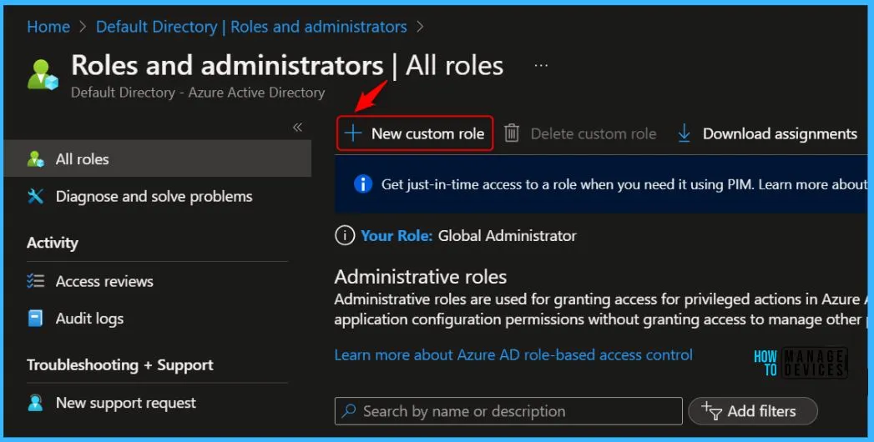Click Default Directory - Azure Active Directory subtitle
Image resolution: width=874 pixels, height=442 pixels.
tap(198, 93)
